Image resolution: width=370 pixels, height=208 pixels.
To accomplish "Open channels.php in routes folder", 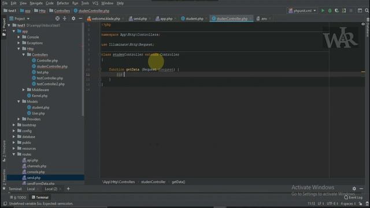I will click(x=36, y=166).
